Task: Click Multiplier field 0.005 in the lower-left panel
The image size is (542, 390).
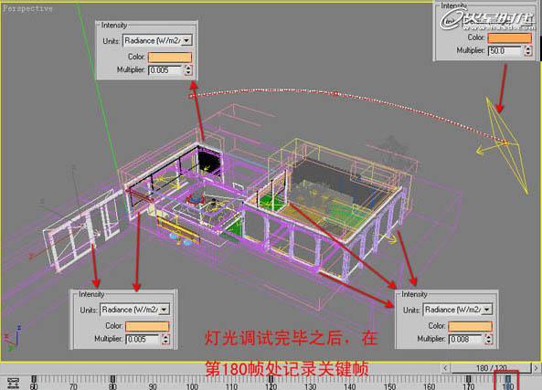Action: (x=143, y=339)
